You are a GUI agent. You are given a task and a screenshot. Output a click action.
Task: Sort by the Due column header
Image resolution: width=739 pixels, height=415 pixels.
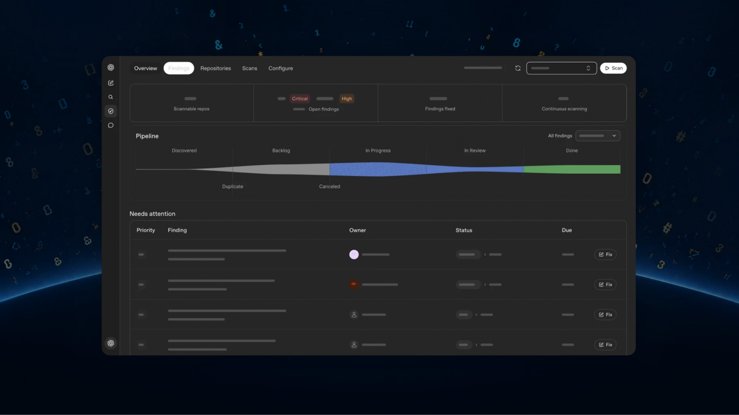(567, 230)
